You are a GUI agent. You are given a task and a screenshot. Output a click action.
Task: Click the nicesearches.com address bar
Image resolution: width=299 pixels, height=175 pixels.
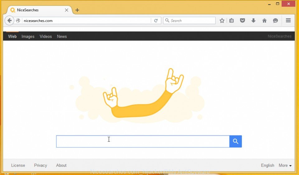[87, 21]
